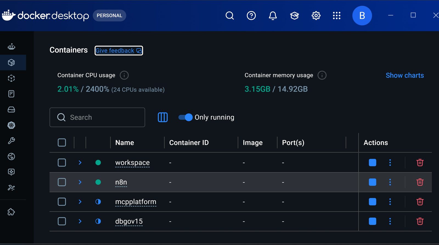This screenshot has height=245, width=439.
Task: Open the Extensions puzzle piece sidebar icon
Action: [x=11, y=212]
